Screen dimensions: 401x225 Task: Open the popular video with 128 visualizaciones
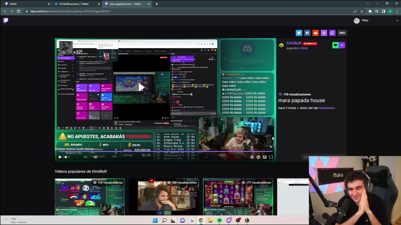(x=90, y=197)
